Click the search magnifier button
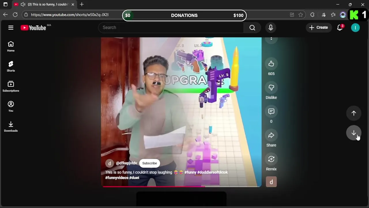 pyautogui.click(x=252, y=27)
